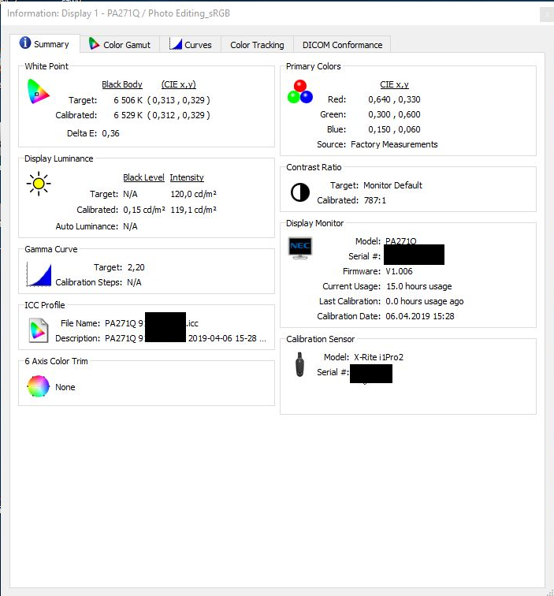Click the gamut triangle icon on Color Gamut tab
This screenshot has height=596, width=554.
point(94,43)
